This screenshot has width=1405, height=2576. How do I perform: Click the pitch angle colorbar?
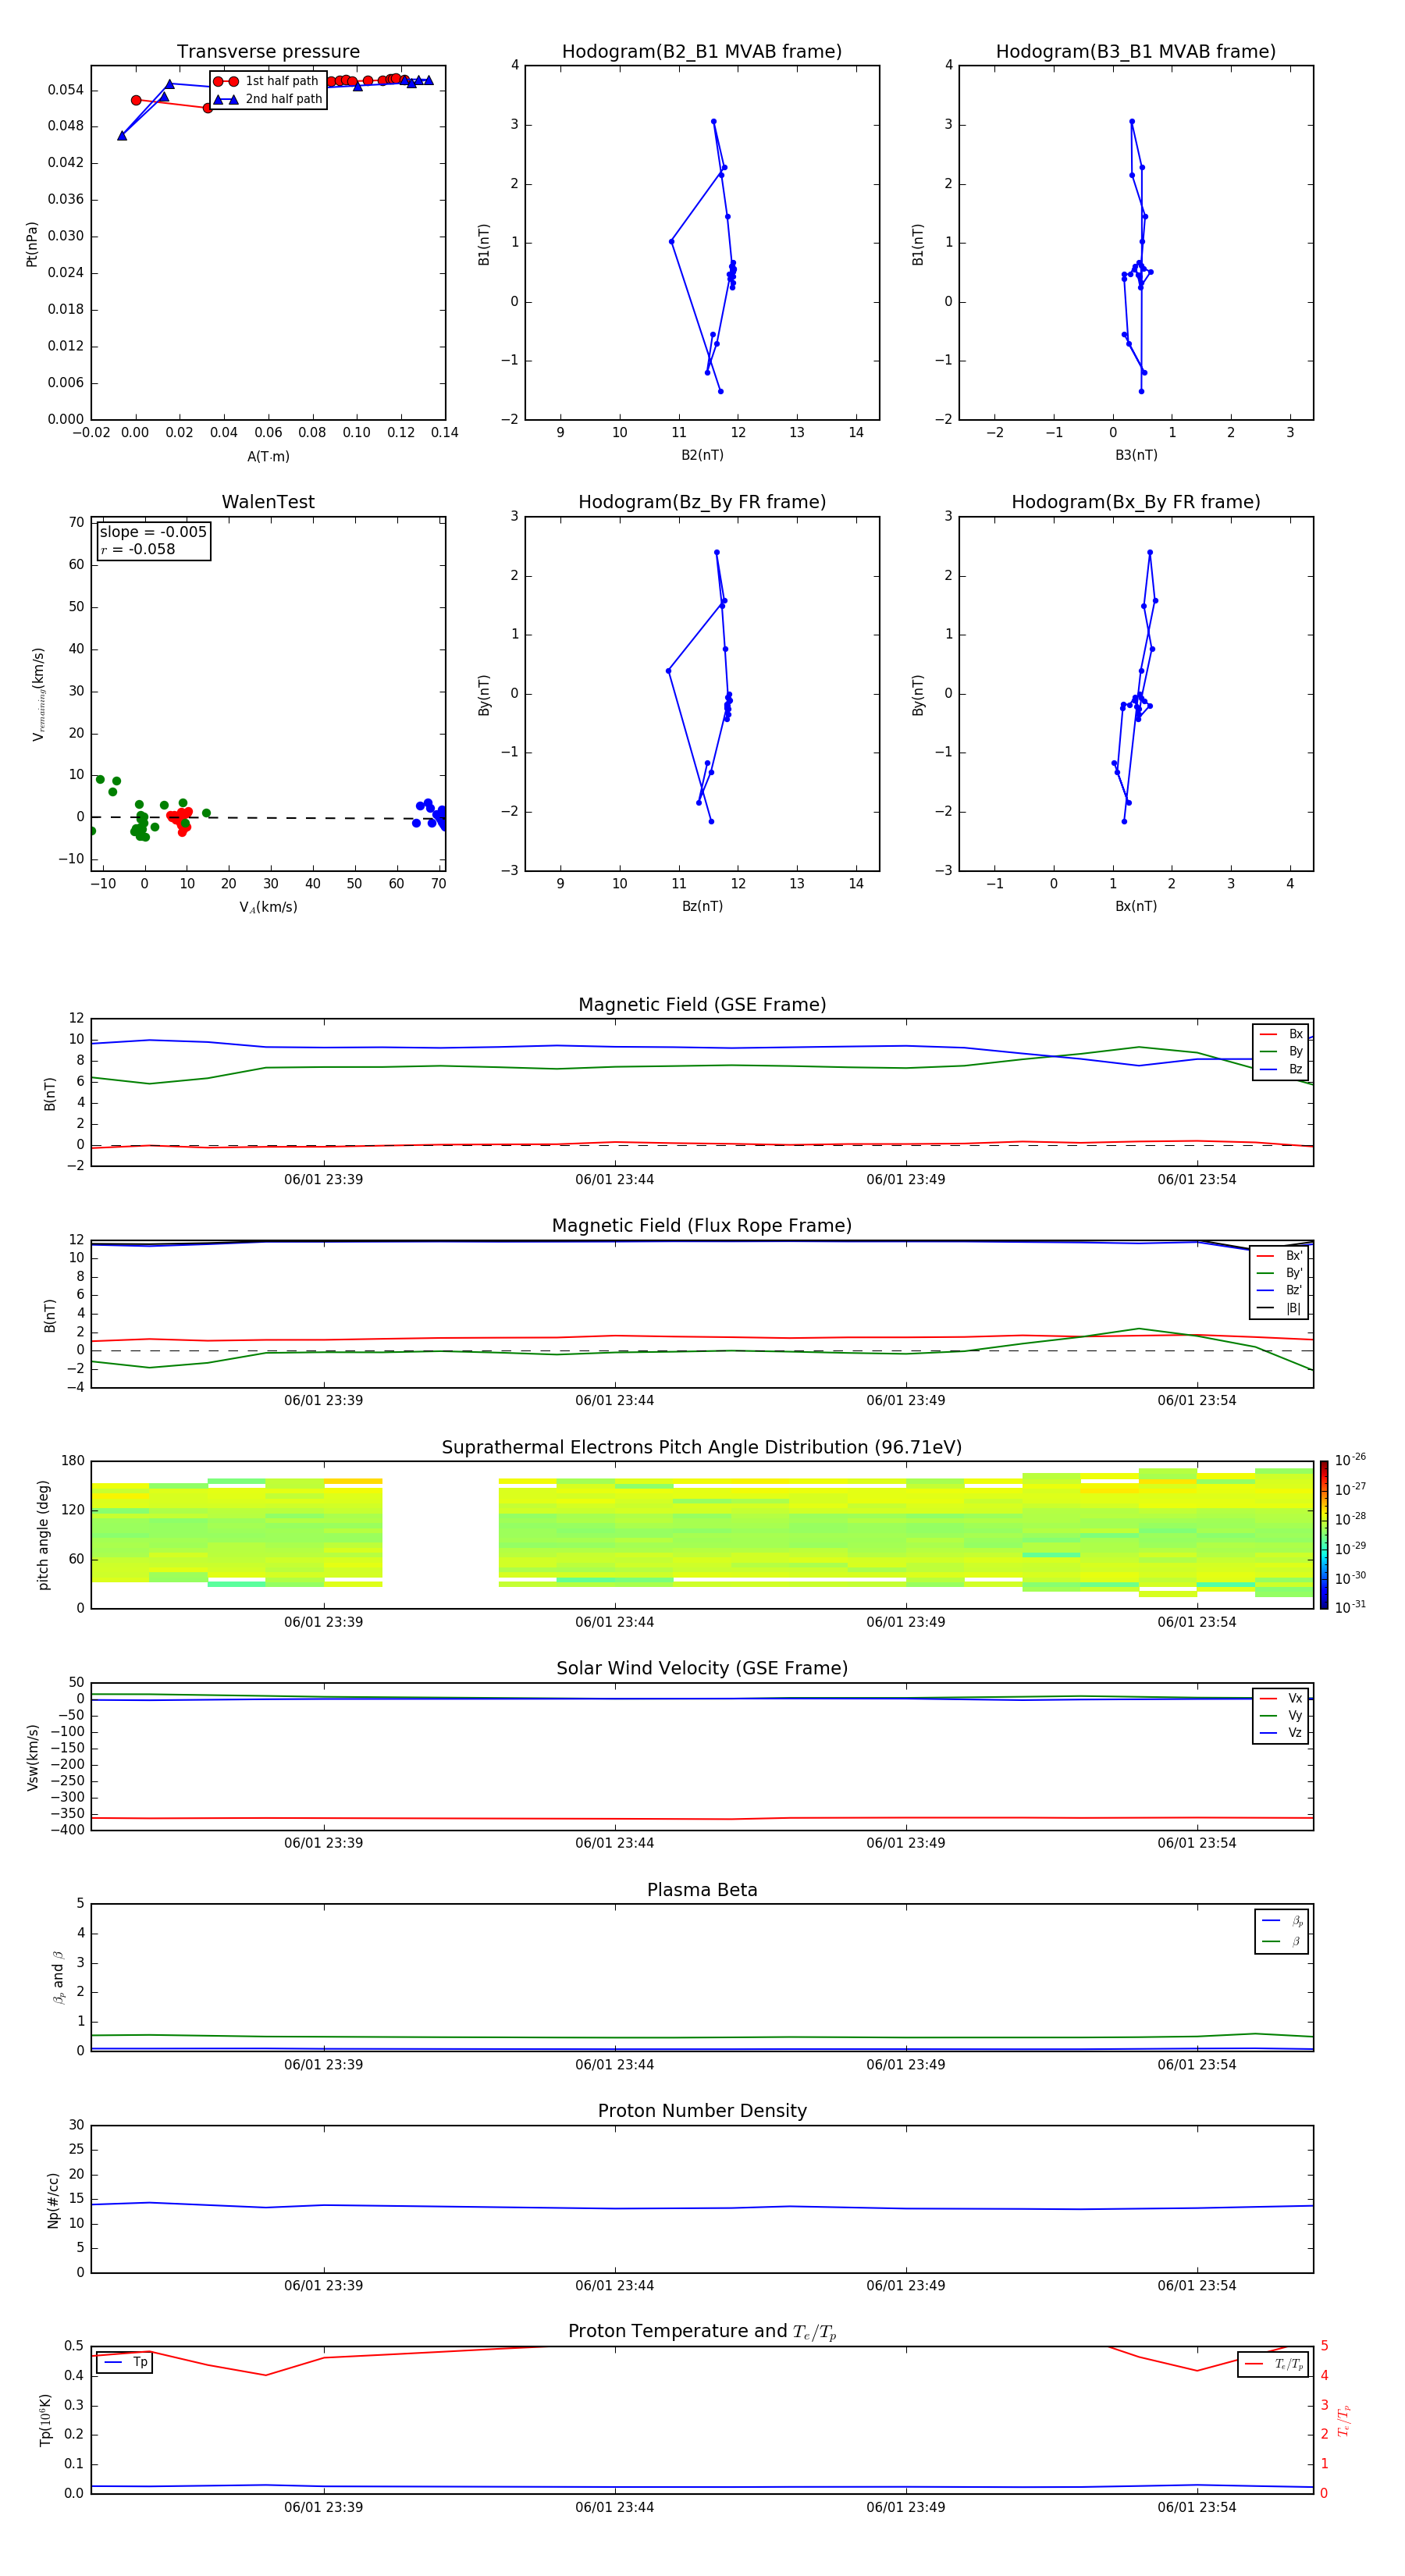tap(1324, 1535)
